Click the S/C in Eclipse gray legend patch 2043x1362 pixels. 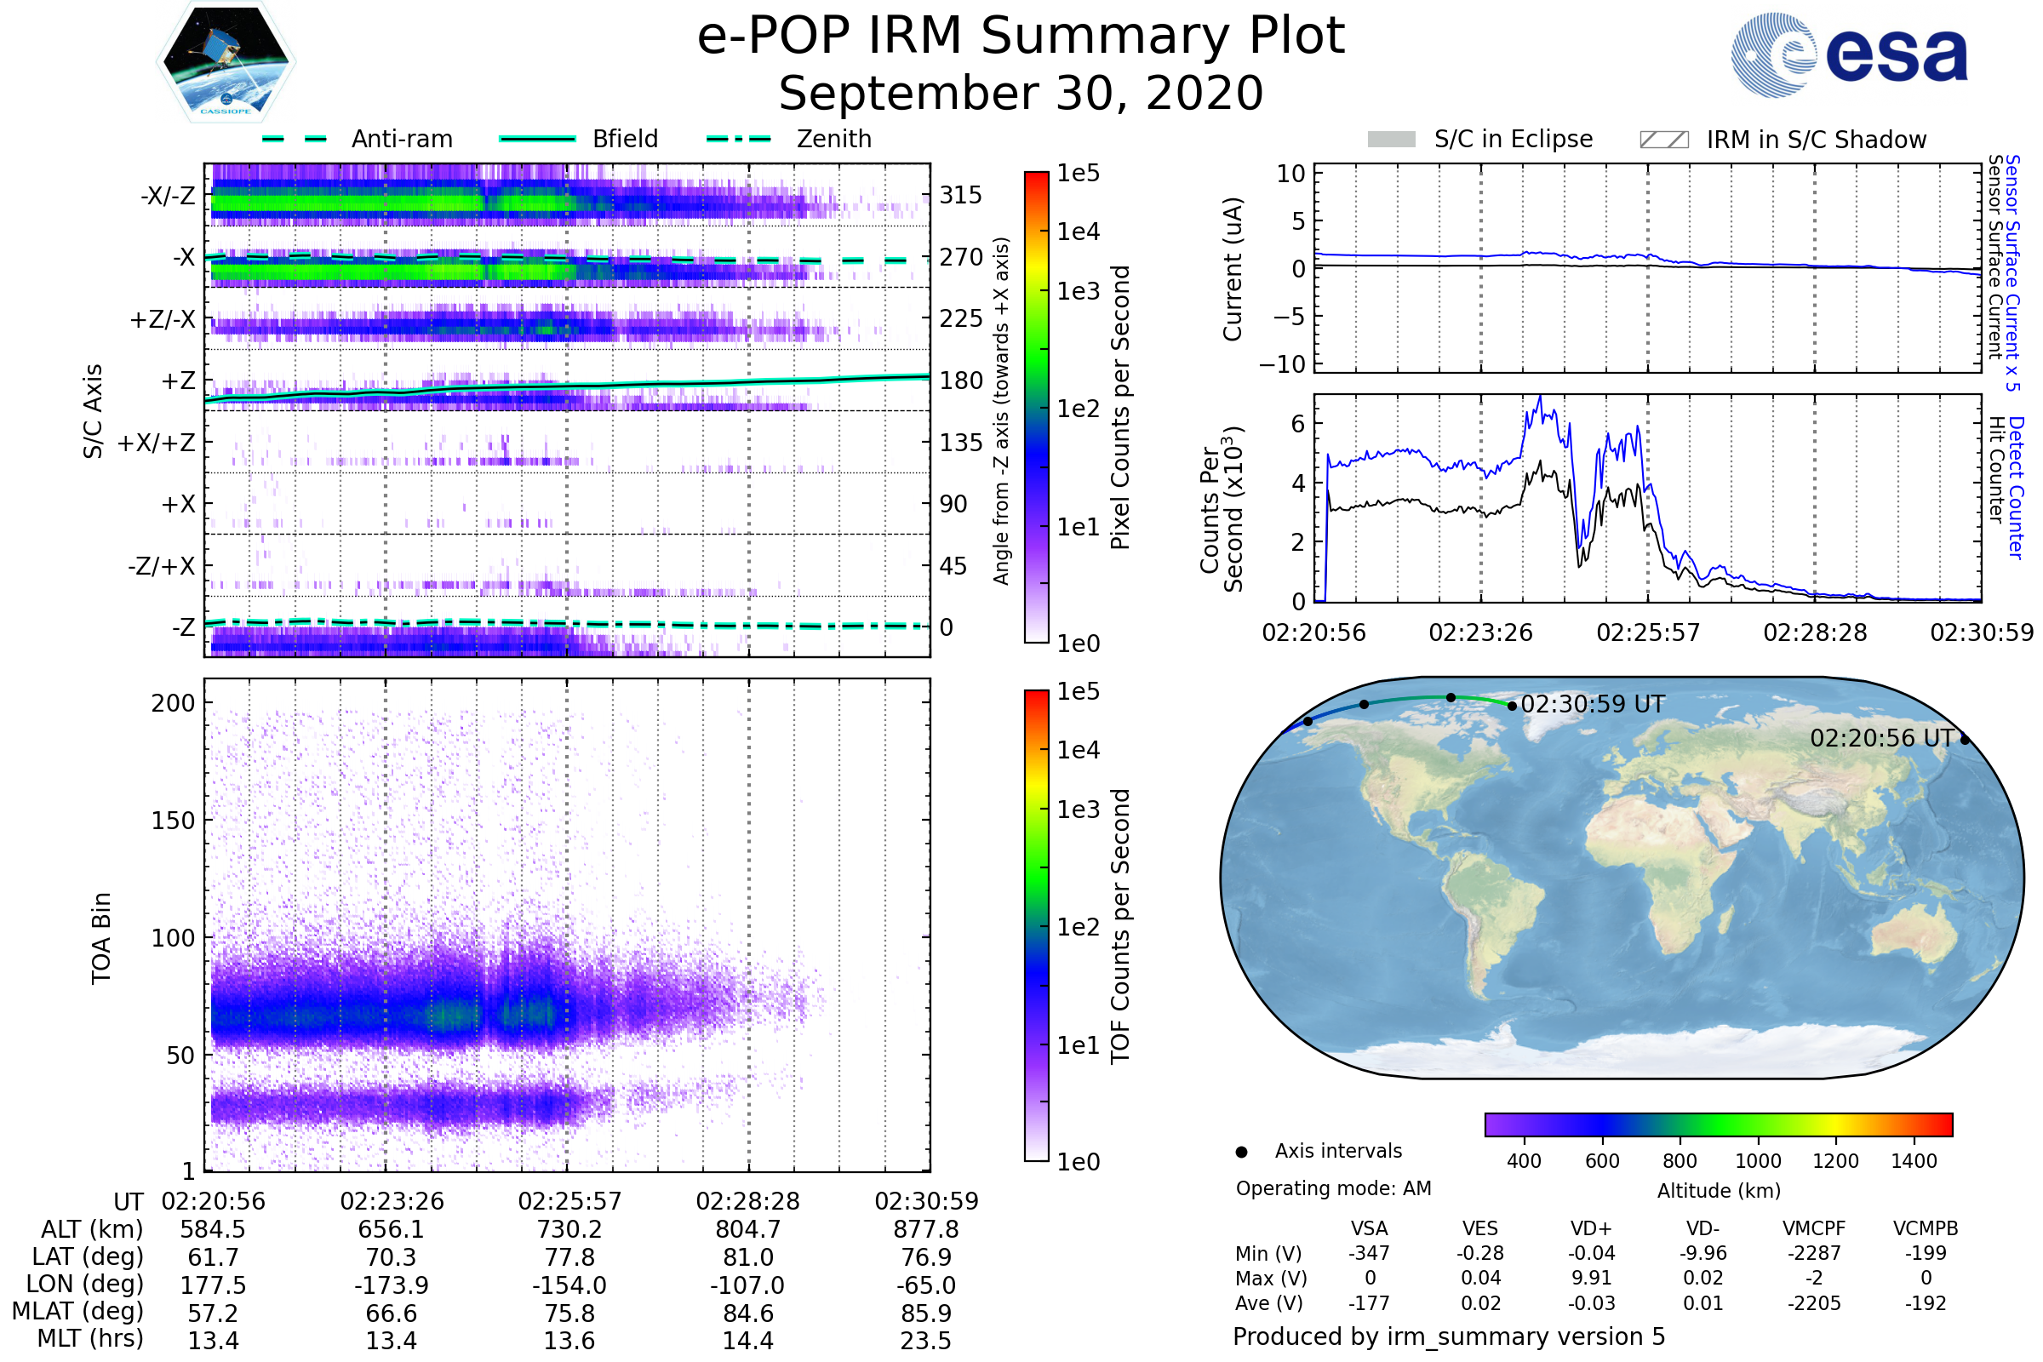tap(1391, 140)
